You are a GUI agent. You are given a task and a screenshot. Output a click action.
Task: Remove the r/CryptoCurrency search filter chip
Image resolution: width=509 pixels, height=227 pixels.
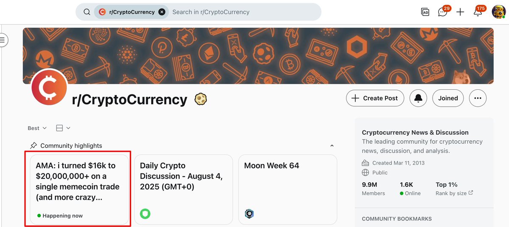[162, 12]
